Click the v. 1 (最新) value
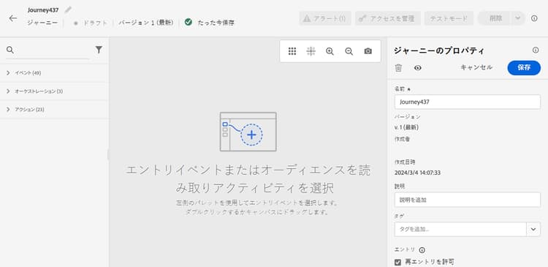The image size is (548, 267). (x=406, y=127)
